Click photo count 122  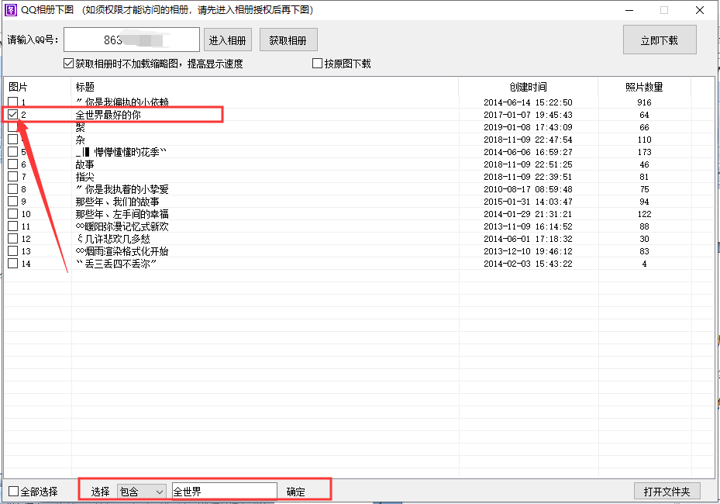(644, 214)
